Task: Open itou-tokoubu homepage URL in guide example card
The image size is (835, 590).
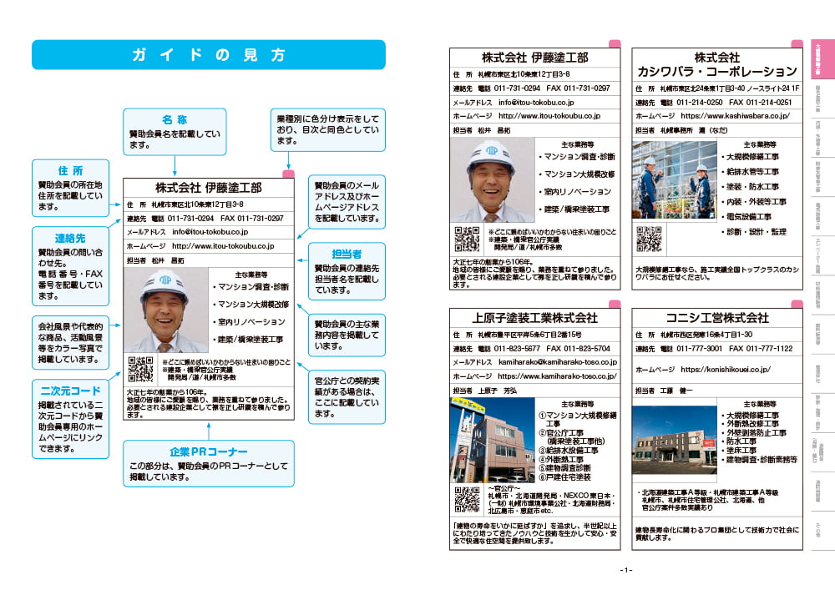Action: pos(223,246)
